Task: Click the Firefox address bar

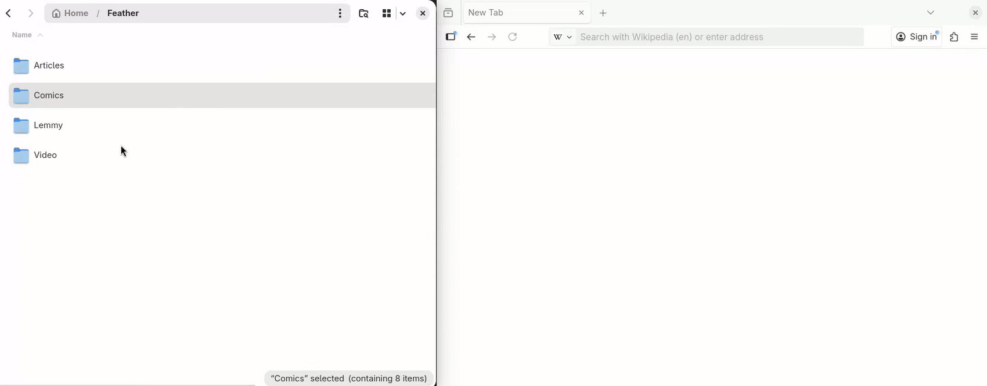Action: pyautogui.click(x=720, y=37)
